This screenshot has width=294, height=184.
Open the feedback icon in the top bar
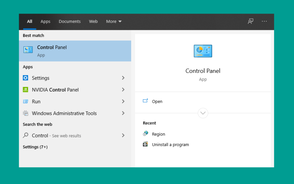(251, 21)
